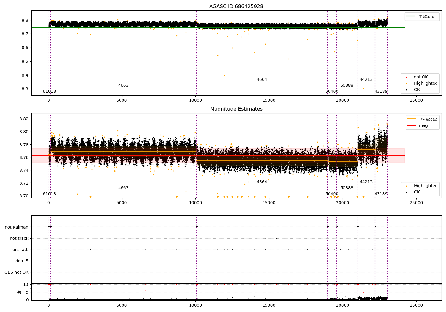Click the green mag AGASC legend line
The height and width of the screenshot is (312, 446).
411,16
